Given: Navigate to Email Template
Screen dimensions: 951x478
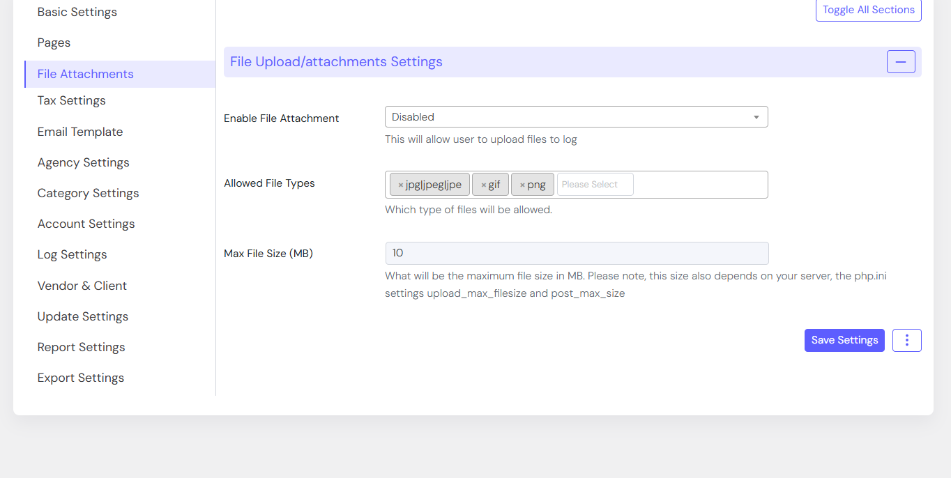Looking at the screenshot, I should [80, 132].
